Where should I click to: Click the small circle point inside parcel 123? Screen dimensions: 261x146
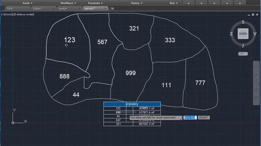click(66, 45)
